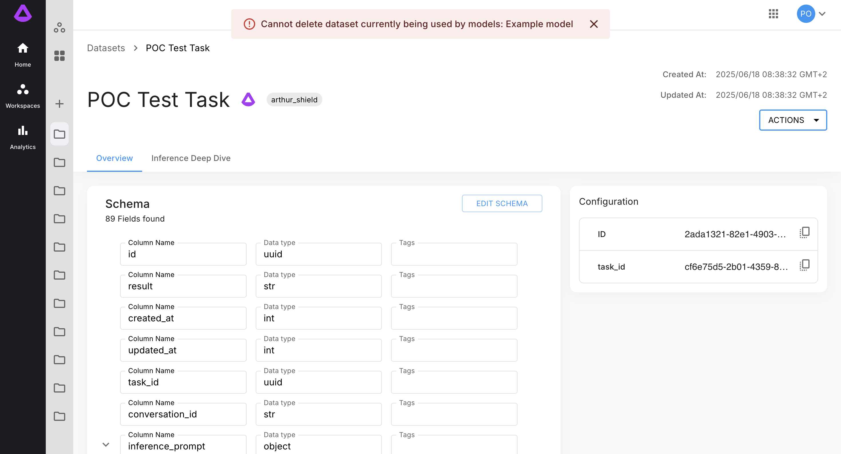Open the ACTIONS dropdown
Image resolution: width=841 pixels, height=454 pixels.
point(793,120)
